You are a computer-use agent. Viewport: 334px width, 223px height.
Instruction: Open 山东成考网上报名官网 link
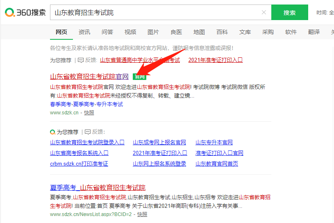click(x=159, y=142)
